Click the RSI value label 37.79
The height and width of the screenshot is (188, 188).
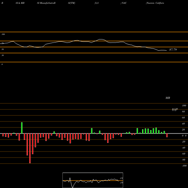(x=173, y=50)
